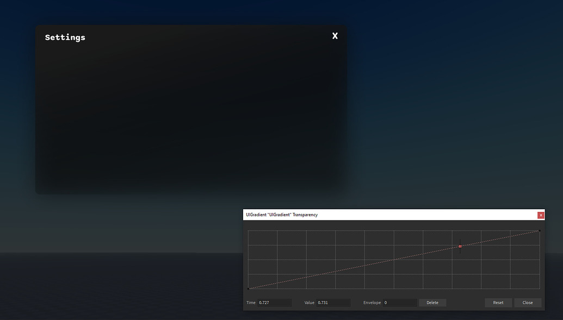Click the Value input field showing 0.731
This screenshot has height=320, width=563.
coord(333,303)
